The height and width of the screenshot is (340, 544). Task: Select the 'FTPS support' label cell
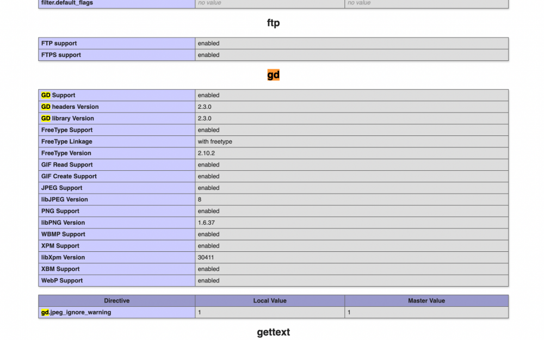pos(116,55)
